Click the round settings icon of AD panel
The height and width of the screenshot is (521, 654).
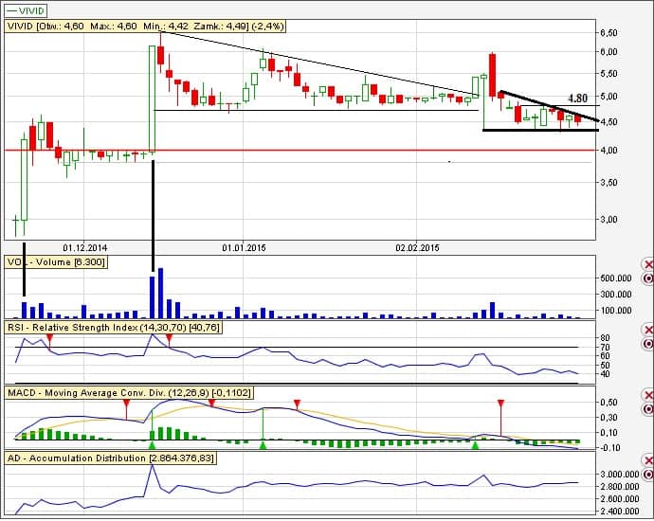click(x=648, y=474)
